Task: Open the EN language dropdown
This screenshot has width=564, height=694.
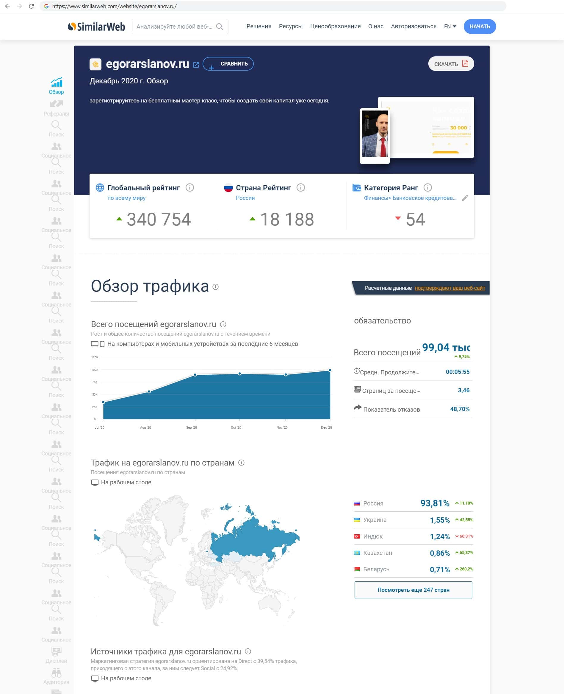Action: [x=450, y=26]
